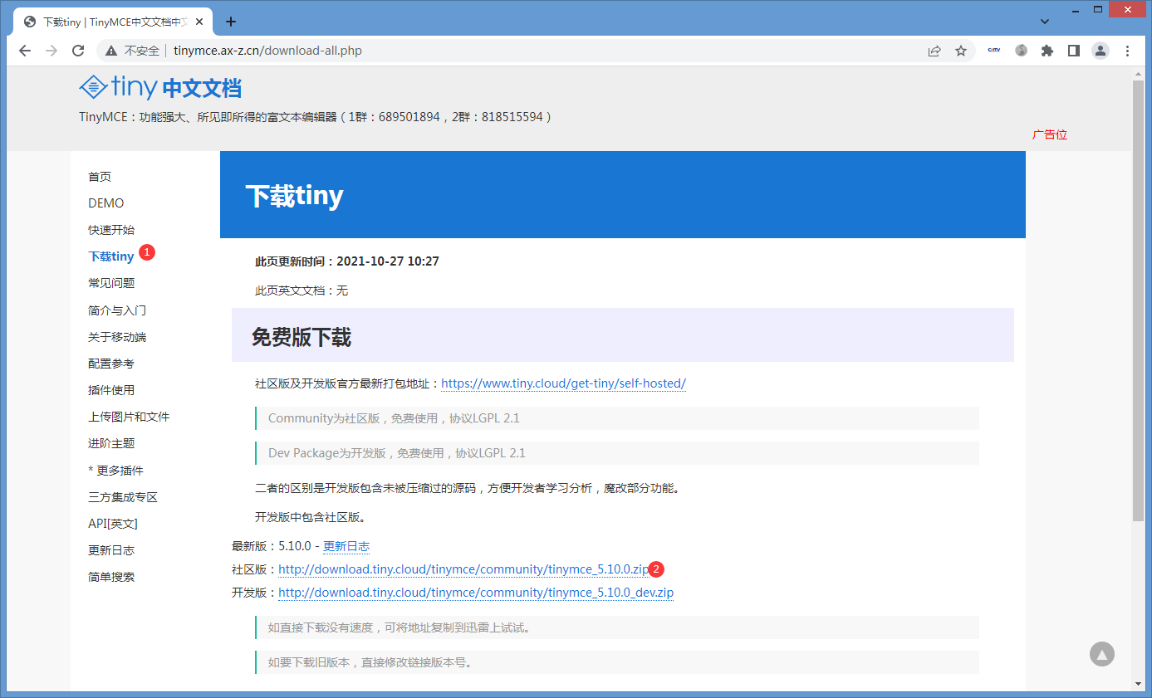This screenshot has width=1152, height=698.
Task: Close the 下载tiny browser tab
Action: click(x=199, y=22)
